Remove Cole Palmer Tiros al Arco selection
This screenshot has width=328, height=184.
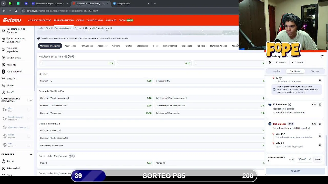point(320,80)
